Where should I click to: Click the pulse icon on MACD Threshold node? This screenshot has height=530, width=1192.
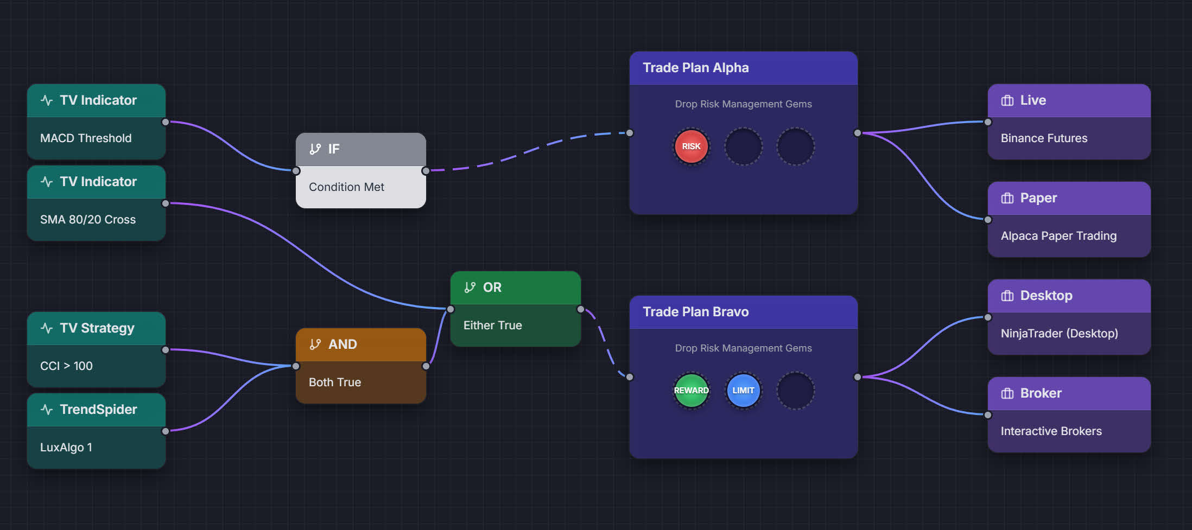point(47,100)
